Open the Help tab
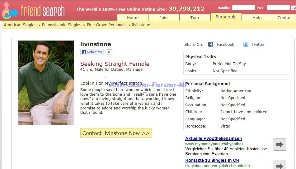 (257, 17)
